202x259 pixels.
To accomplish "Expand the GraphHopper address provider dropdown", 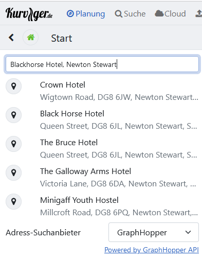I will pyautogui.click(x=154, y=232).
